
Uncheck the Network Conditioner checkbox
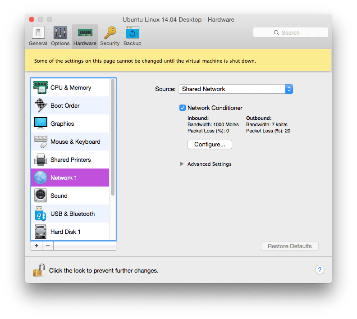point(183,108)
